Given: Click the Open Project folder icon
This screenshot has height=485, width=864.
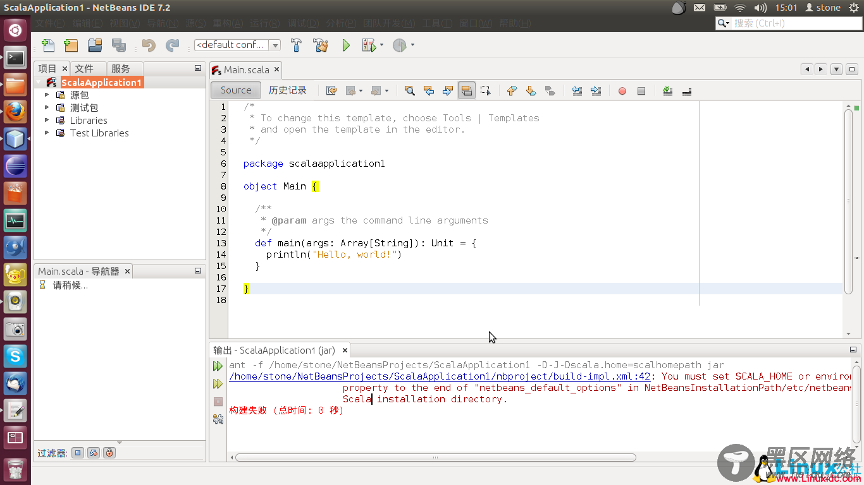Looking at the screenshot, I should 95,45.
